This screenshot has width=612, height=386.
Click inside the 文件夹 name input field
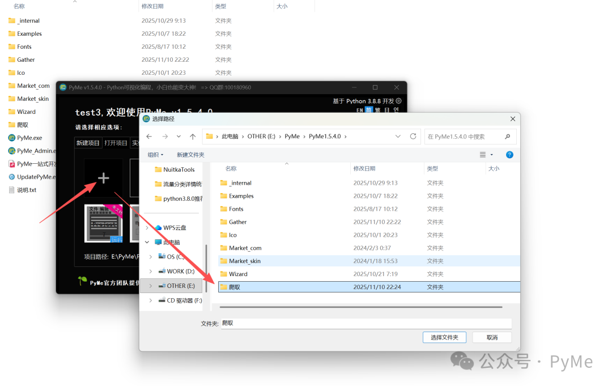(363, 324)
